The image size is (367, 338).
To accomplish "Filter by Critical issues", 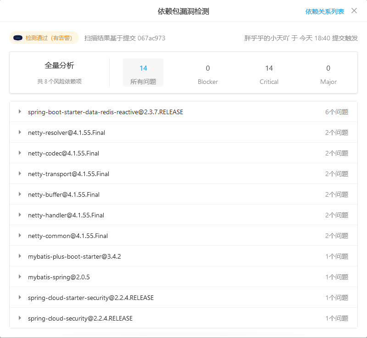I will click(269, 75).
